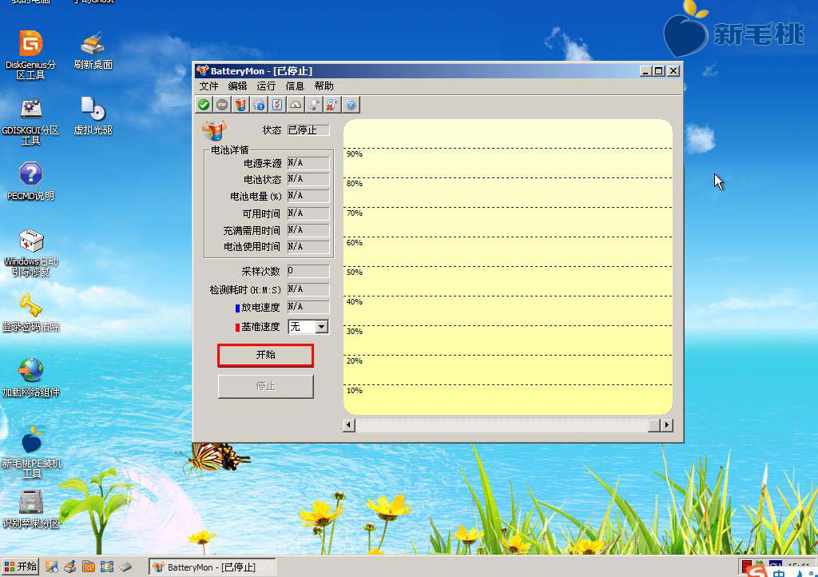Click the 可用时间 N/A field

point(308,213)
